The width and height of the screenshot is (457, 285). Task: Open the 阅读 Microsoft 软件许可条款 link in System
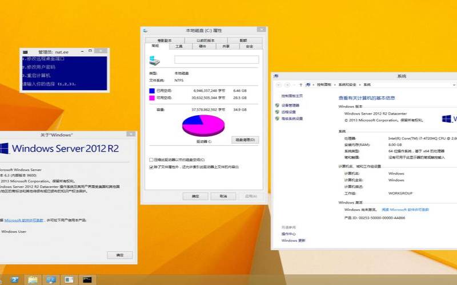[x=405, y=210]
